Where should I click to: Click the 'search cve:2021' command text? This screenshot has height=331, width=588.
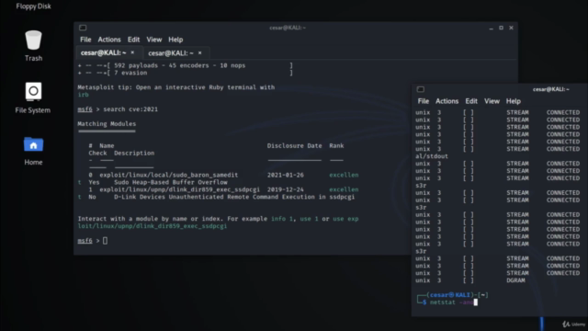(x=130, y=109)
